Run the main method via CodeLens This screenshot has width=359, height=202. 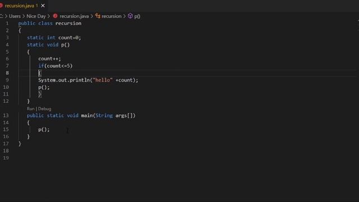pos(30,109)
